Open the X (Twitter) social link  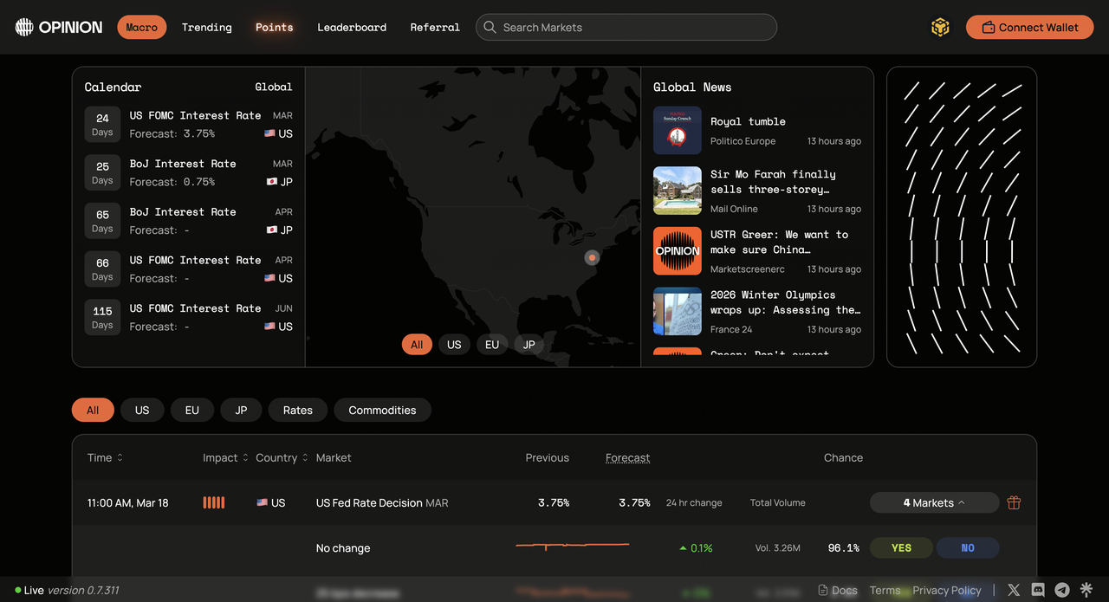coord(1014,590)
